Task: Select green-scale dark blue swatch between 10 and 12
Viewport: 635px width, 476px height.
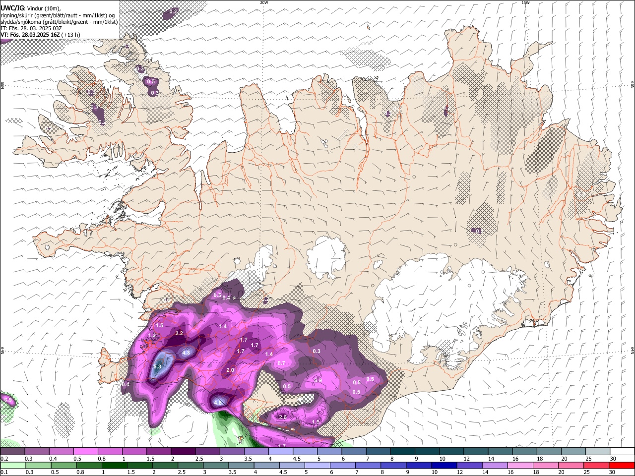Action: (444, 465)
